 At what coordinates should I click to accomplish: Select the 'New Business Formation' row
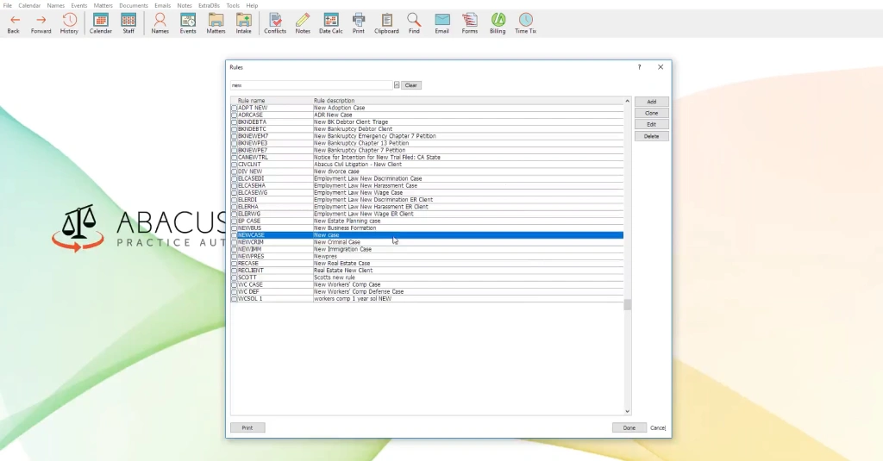click(x=427, y=228)
